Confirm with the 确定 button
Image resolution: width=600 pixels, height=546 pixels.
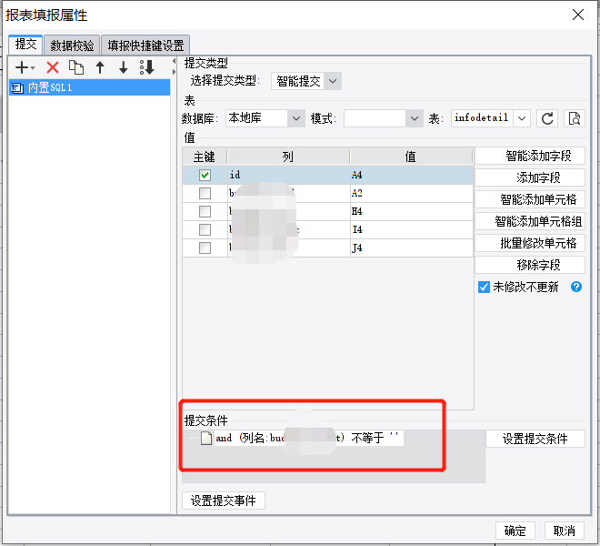[x=515, y=531]
